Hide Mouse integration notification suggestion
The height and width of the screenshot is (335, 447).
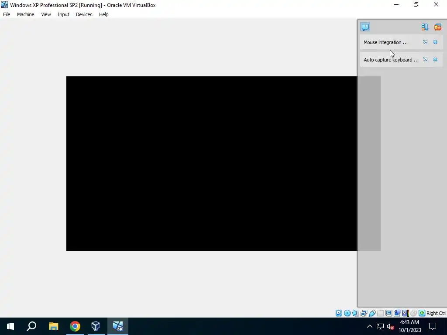[425, 42]
